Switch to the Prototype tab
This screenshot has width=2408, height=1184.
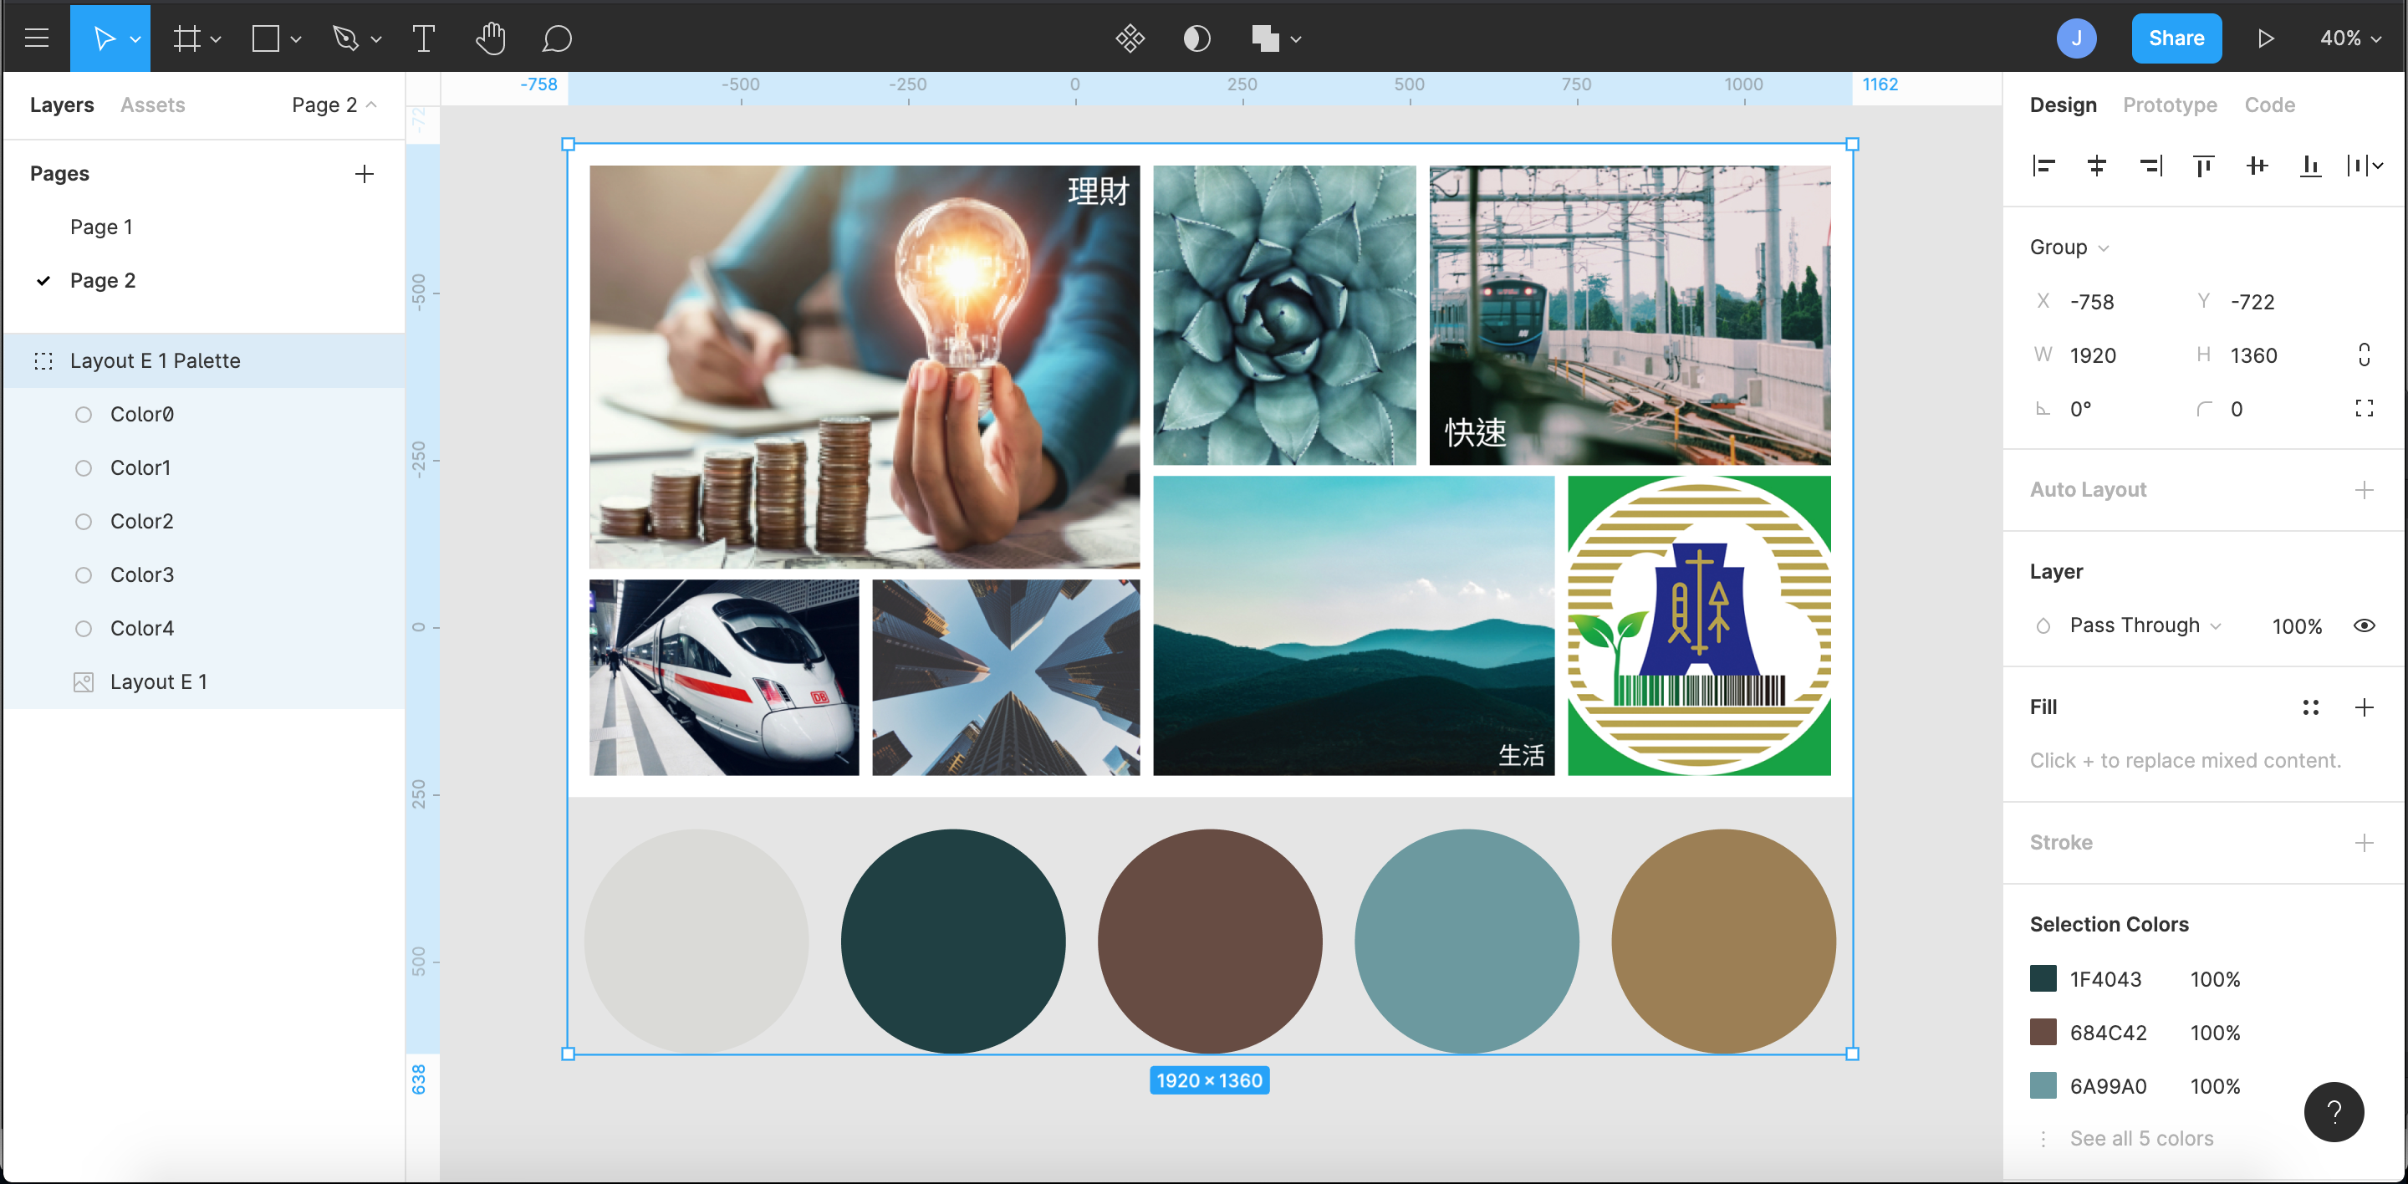[2169, 105]
